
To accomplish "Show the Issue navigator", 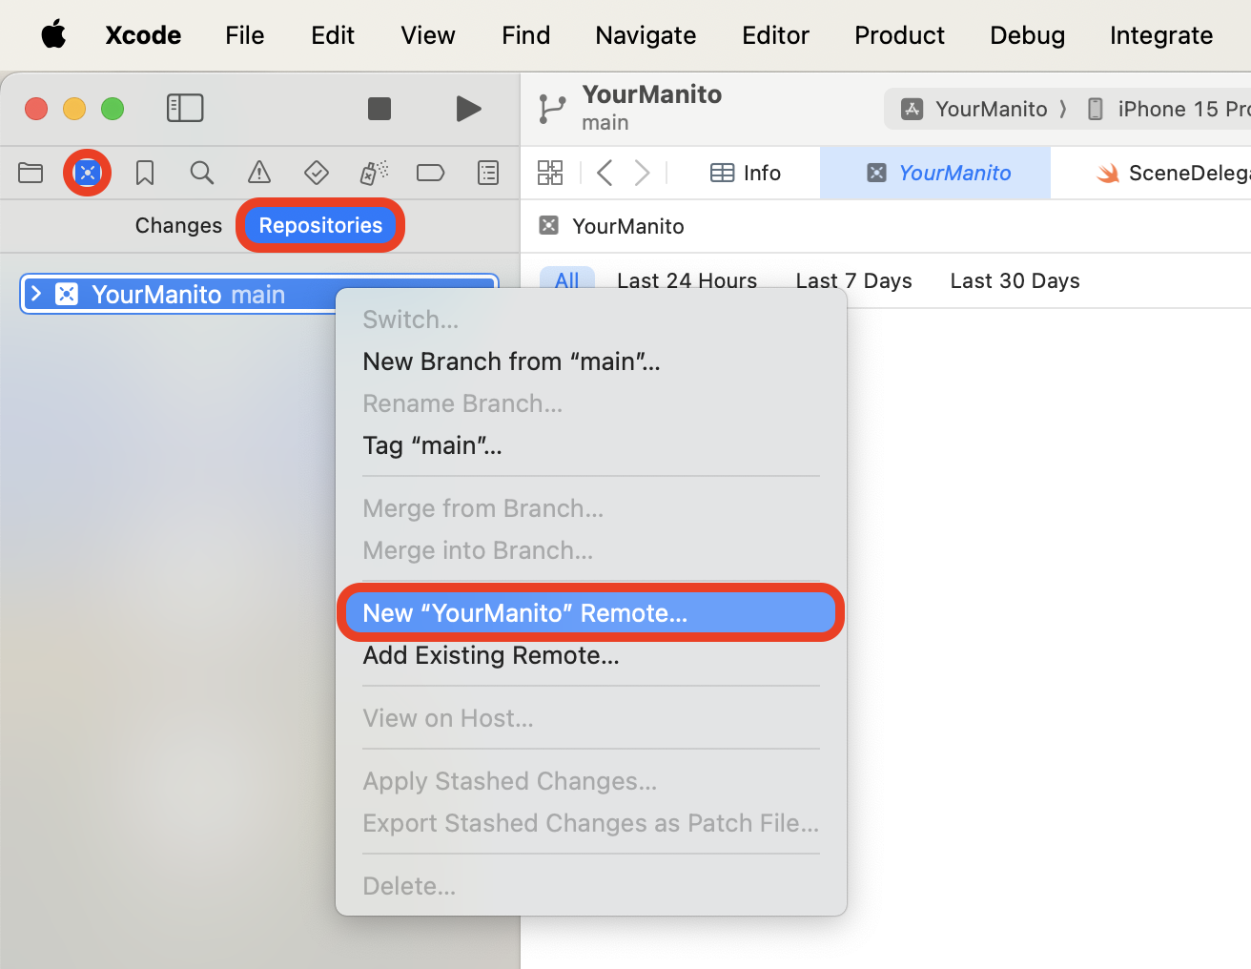I will [259, 173].
